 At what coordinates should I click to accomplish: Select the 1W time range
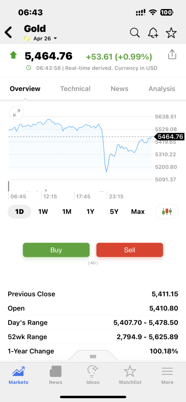43,212
